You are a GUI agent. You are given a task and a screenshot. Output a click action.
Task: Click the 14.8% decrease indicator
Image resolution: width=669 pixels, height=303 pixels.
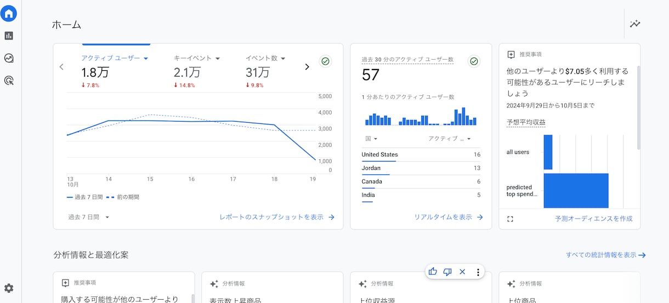coord(184,85)
